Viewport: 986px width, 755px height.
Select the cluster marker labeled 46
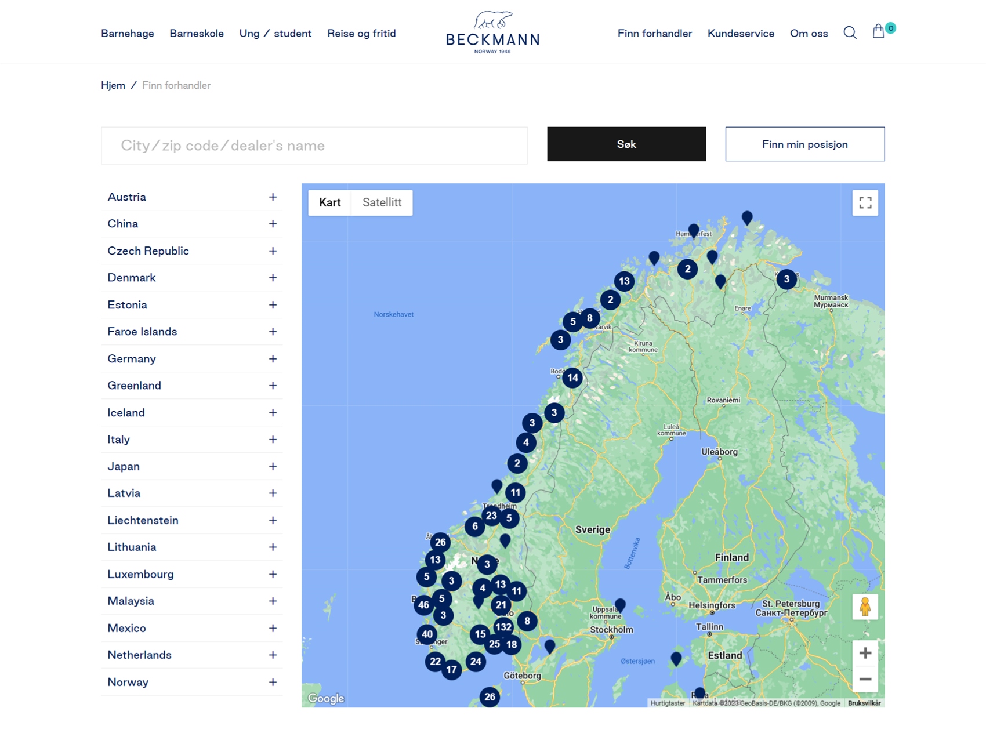(x=424, y=605)
